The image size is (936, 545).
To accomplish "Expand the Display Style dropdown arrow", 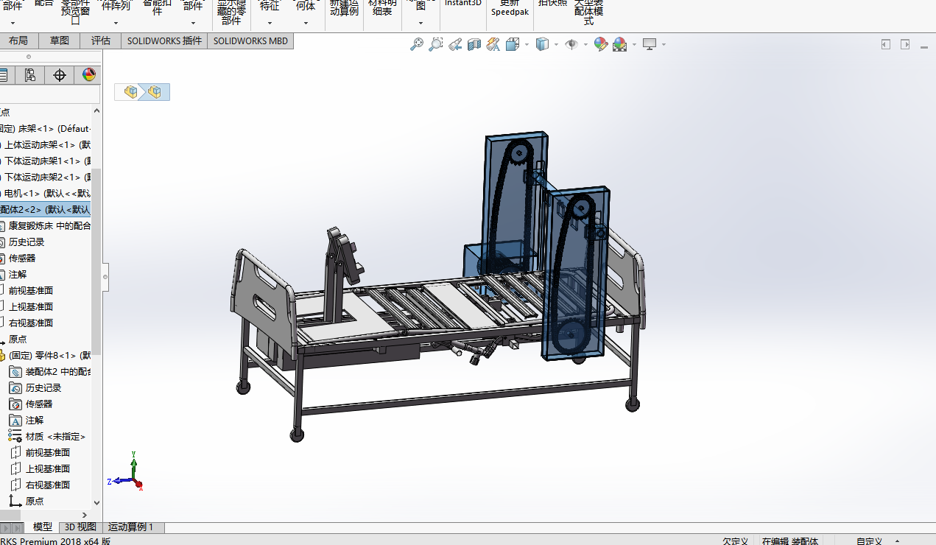I will tap(556, 45).
